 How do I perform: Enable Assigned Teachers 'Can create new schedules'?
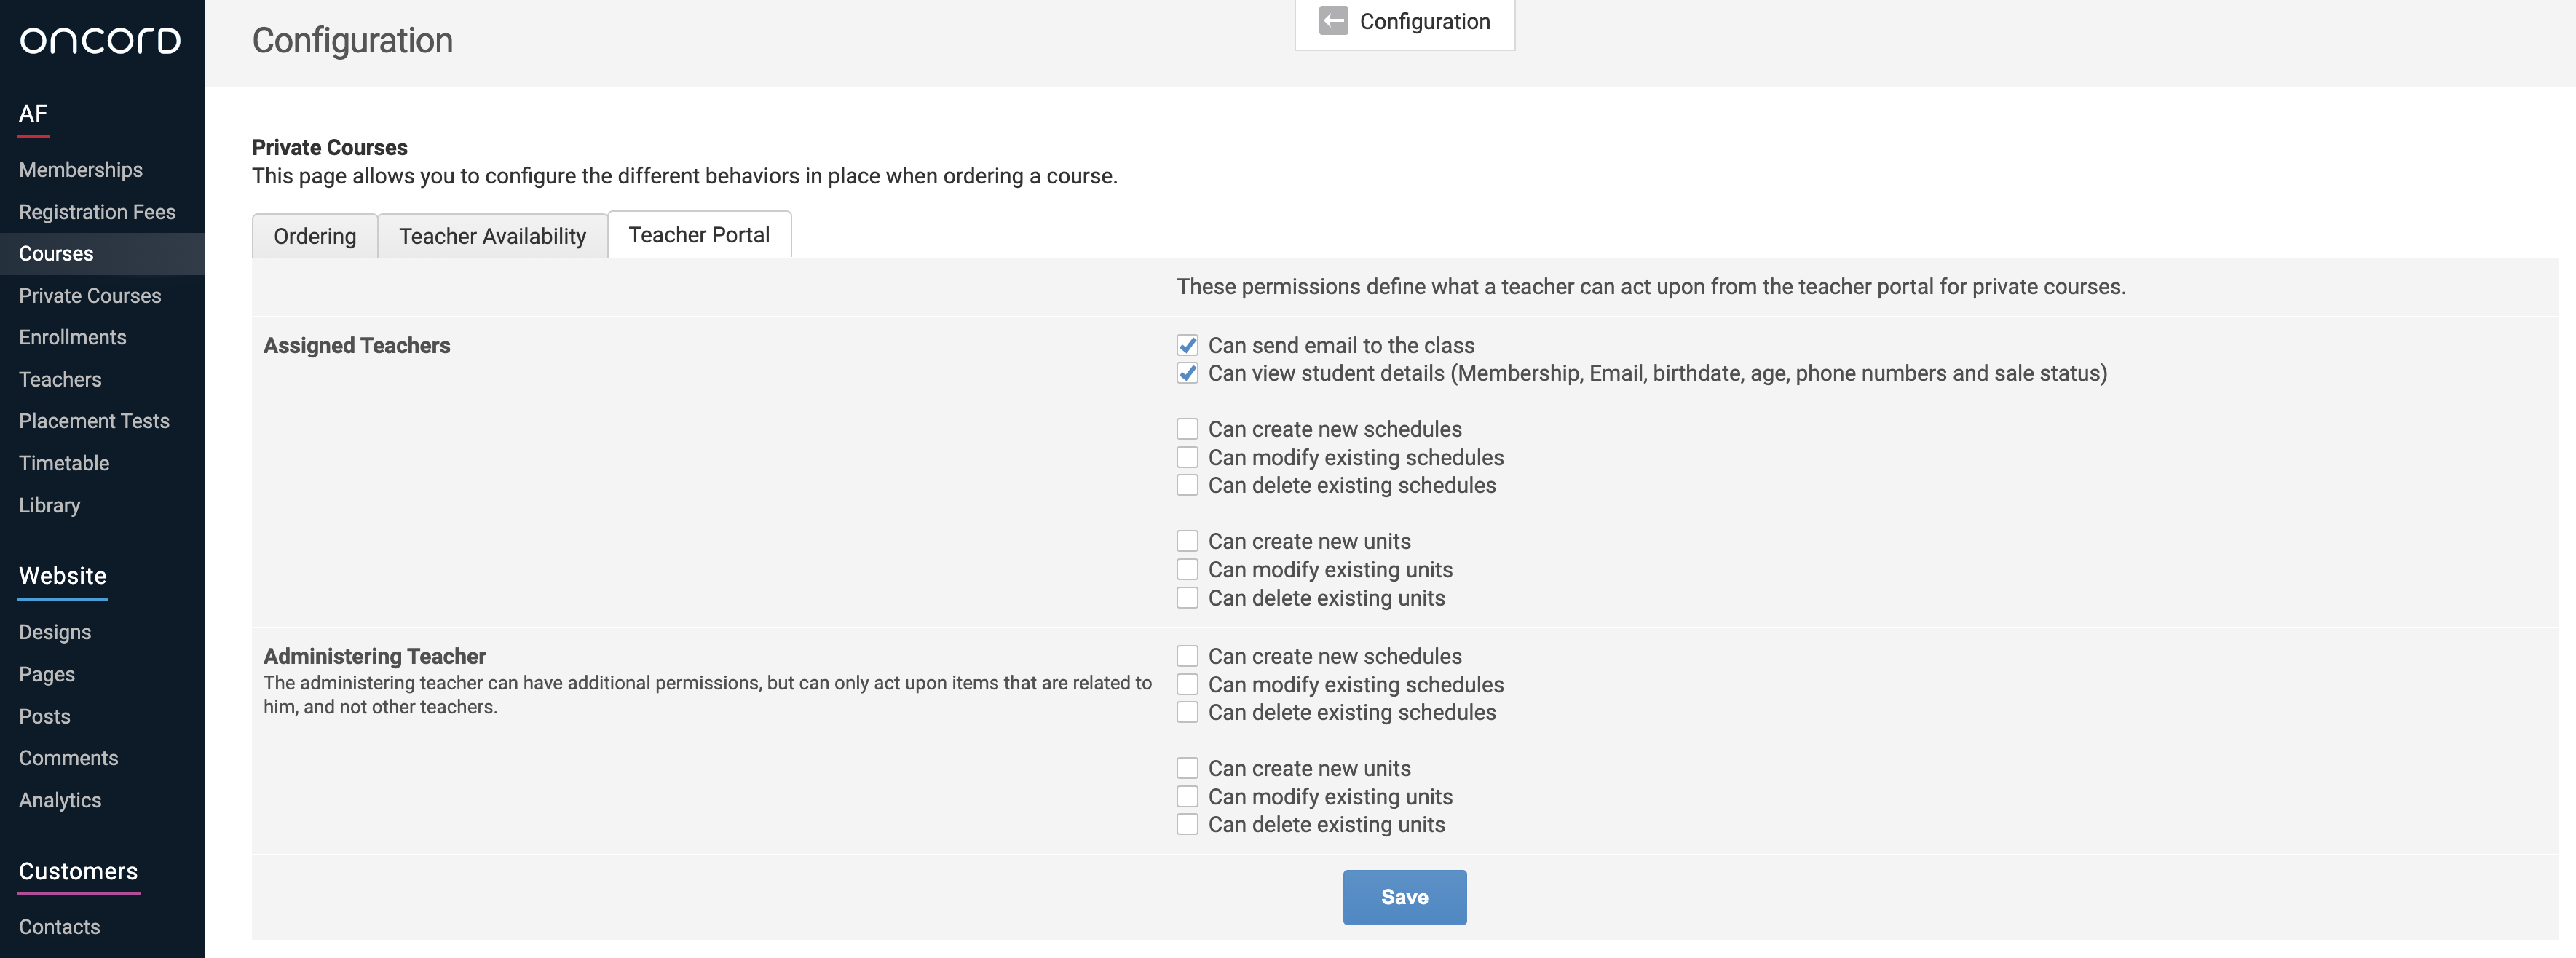(x=1187, y=430)
